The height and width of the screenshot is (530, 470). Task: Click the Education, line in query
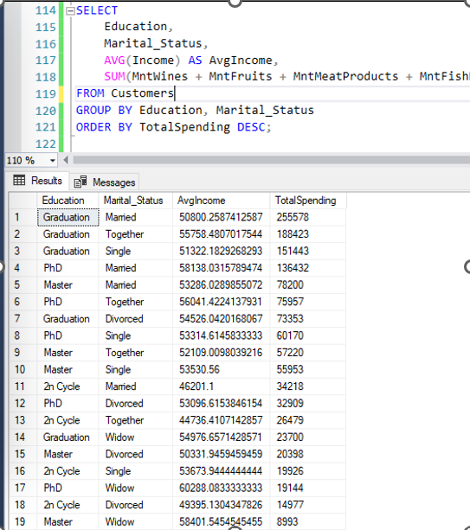138,27
